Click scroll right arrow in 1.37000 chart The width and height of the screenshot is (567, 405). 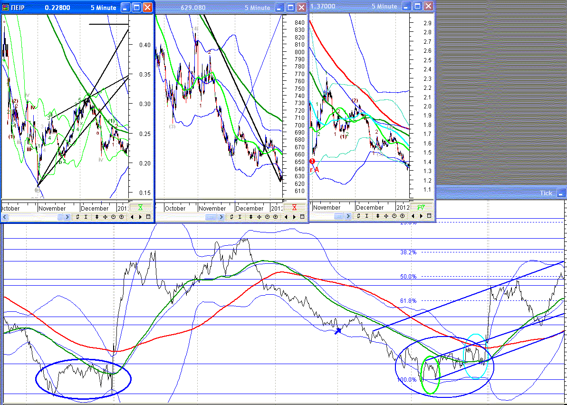pyautogui.click(x=347, y=216)
